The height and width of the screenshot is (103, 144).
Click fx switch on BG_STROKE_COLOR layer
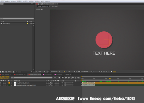pyautogui.click(x=52, y=83)
